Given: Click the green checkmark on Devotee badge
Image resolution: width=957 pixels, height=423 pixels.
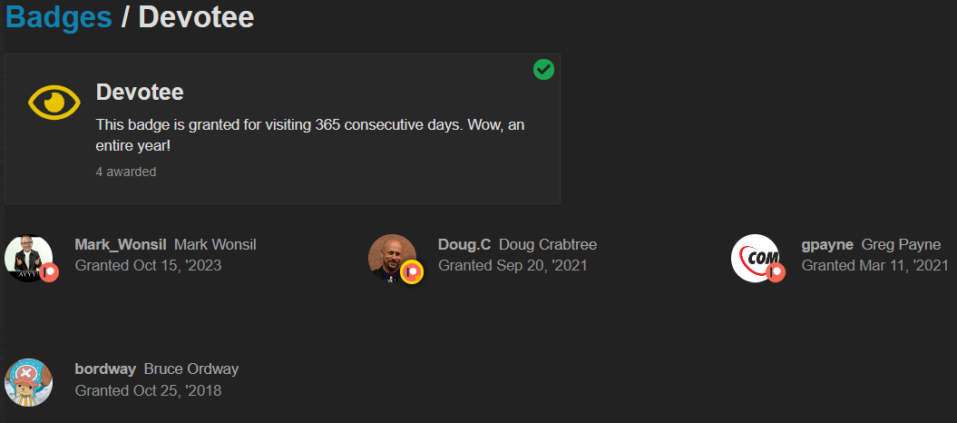Looking at the screenshot, I should tap(543, 70).
